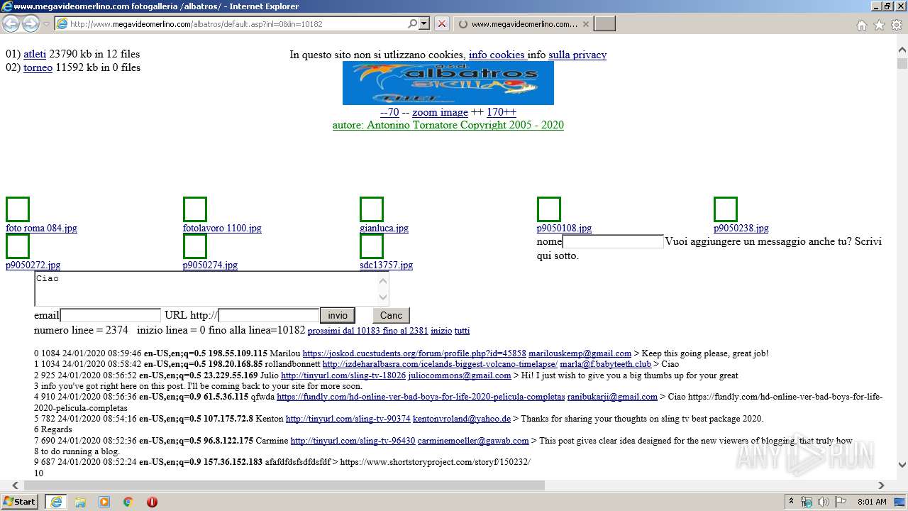Open thumbnail above p9050272.jpg

pyautogui.click(x=18, y=246)
